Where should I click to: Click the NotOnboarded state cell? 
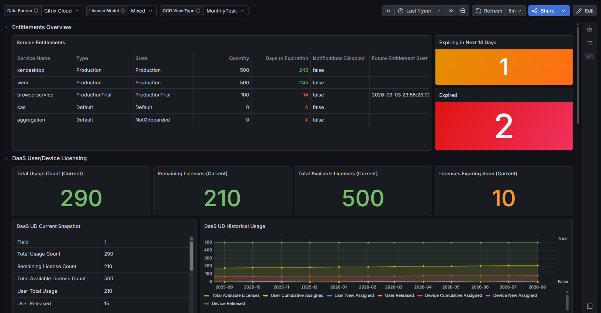click(153, 120)
